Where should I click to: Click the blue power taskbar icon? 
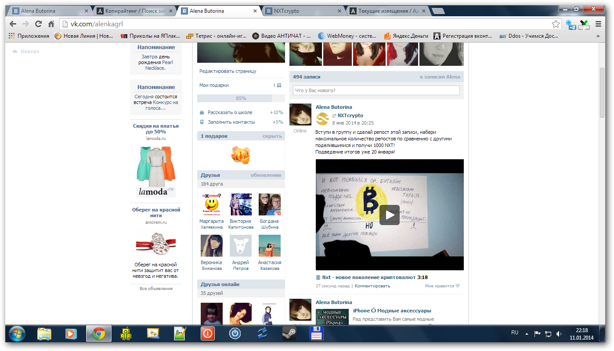[235, 334]
